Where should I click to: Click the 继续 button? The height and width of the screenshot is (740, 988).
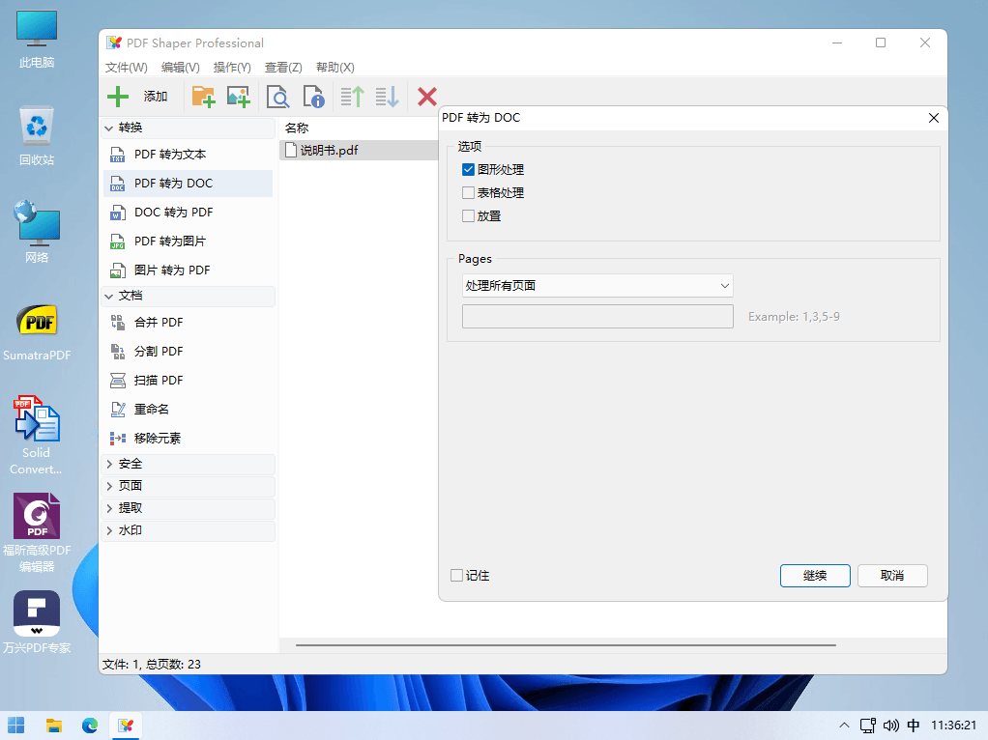click(815, 576)
